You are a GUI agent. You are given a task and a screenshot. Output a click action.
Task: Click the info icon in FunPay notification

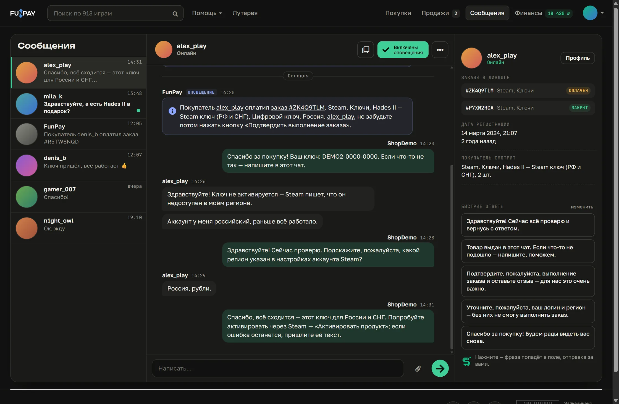[x=172, y=111]
